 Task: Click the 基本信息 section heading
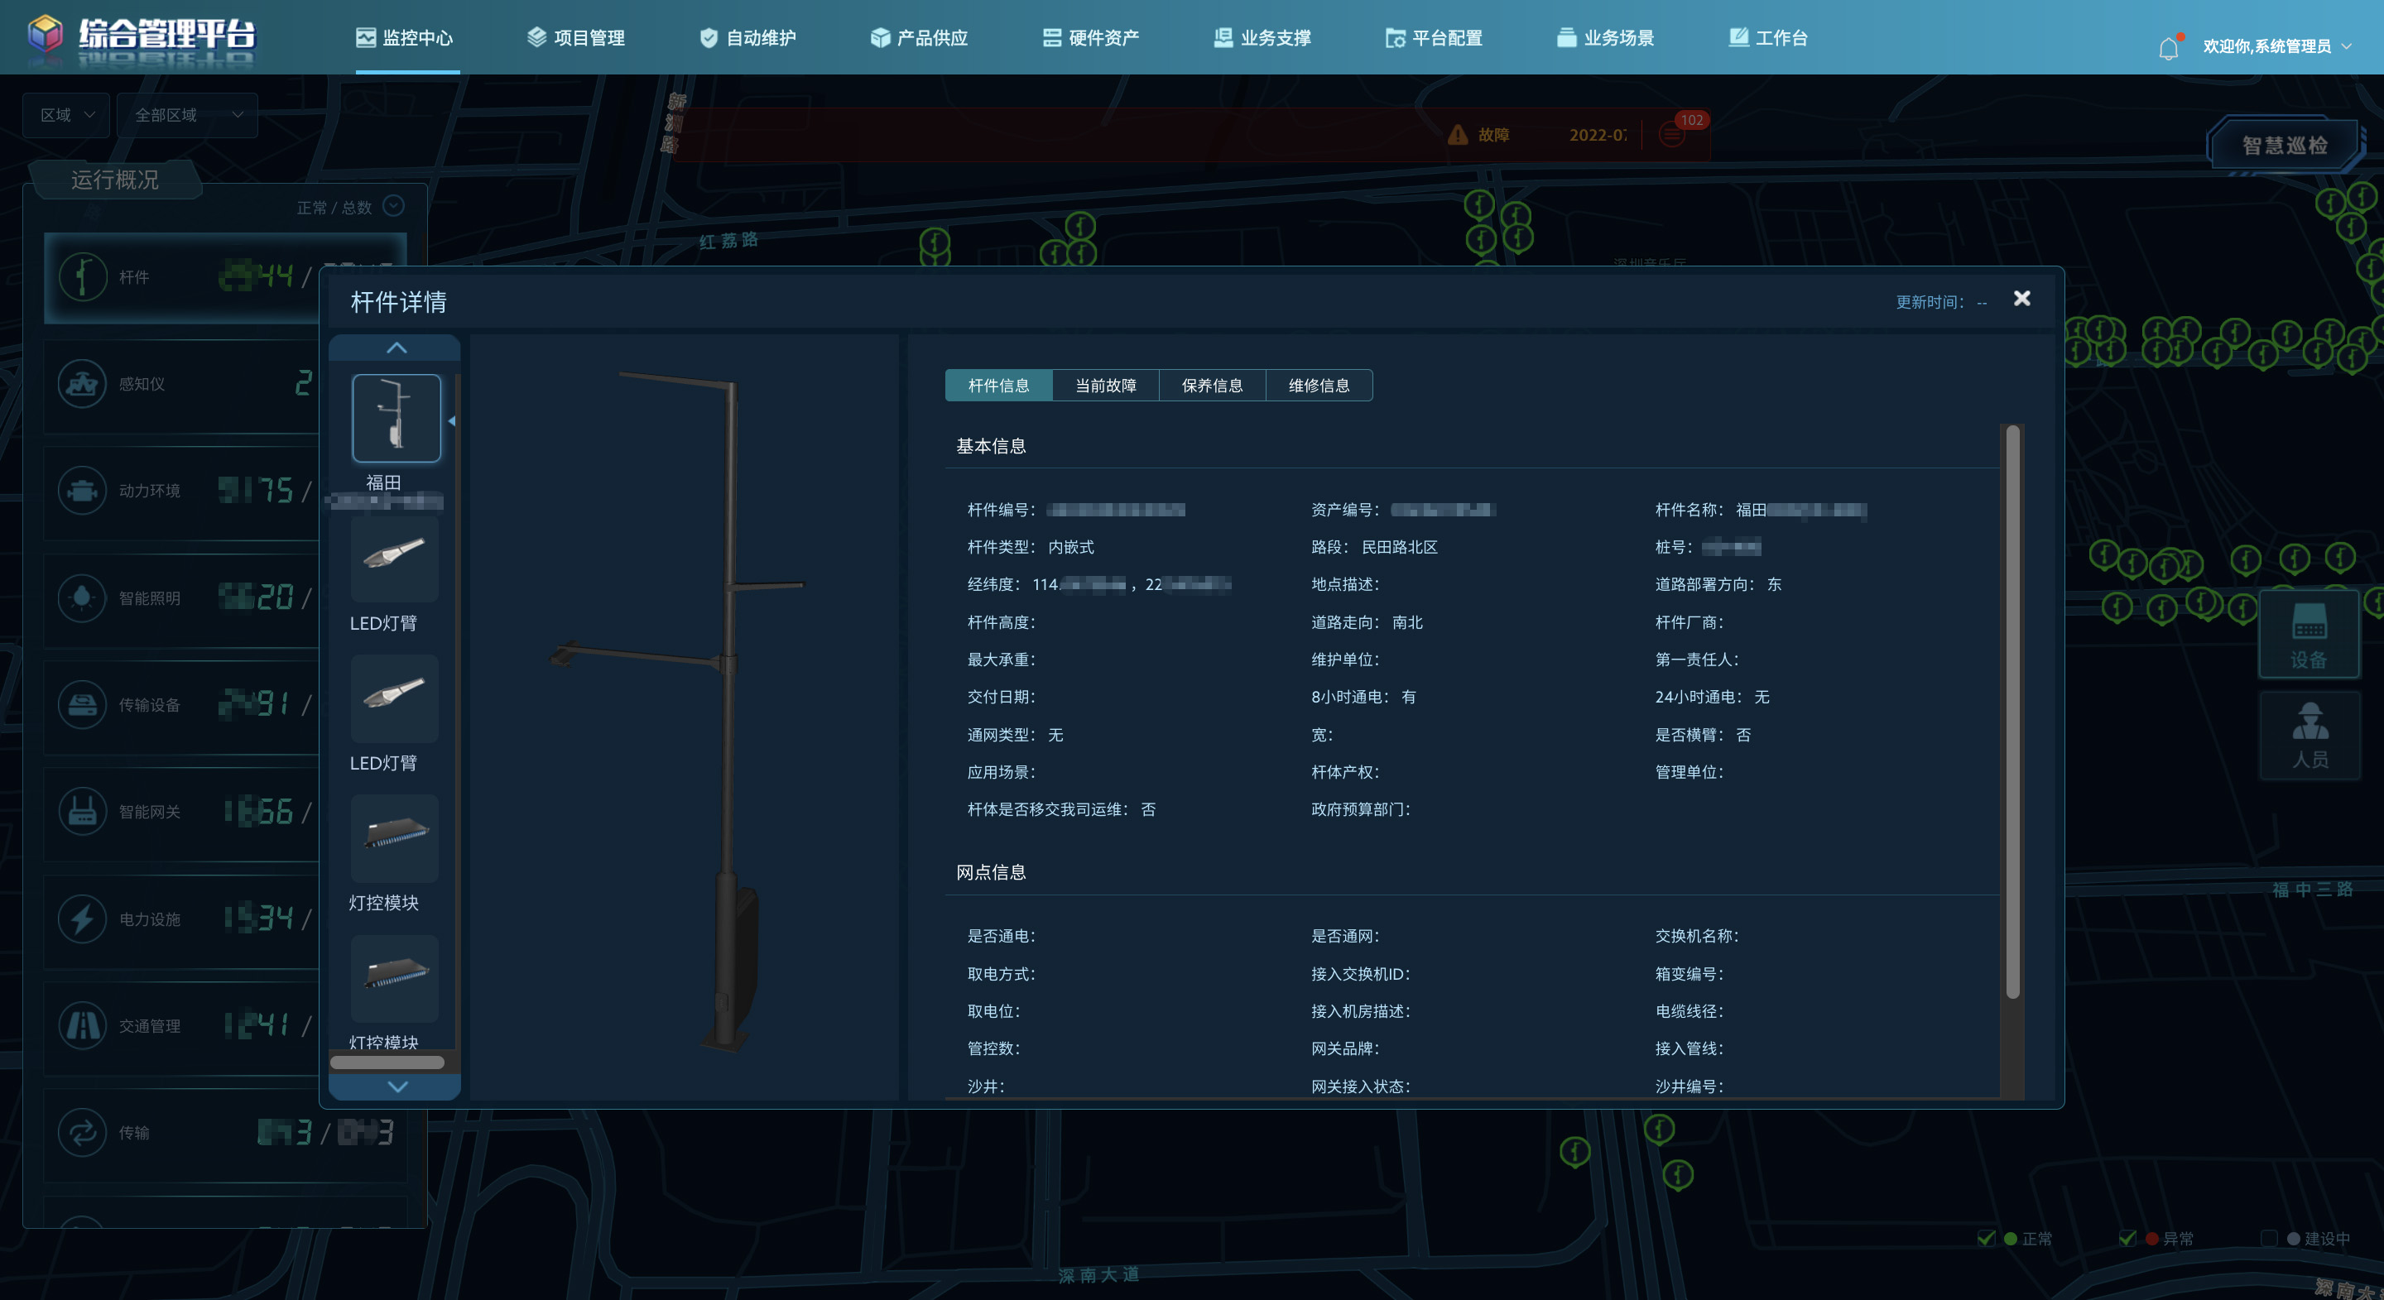click(x=990, y=446)
